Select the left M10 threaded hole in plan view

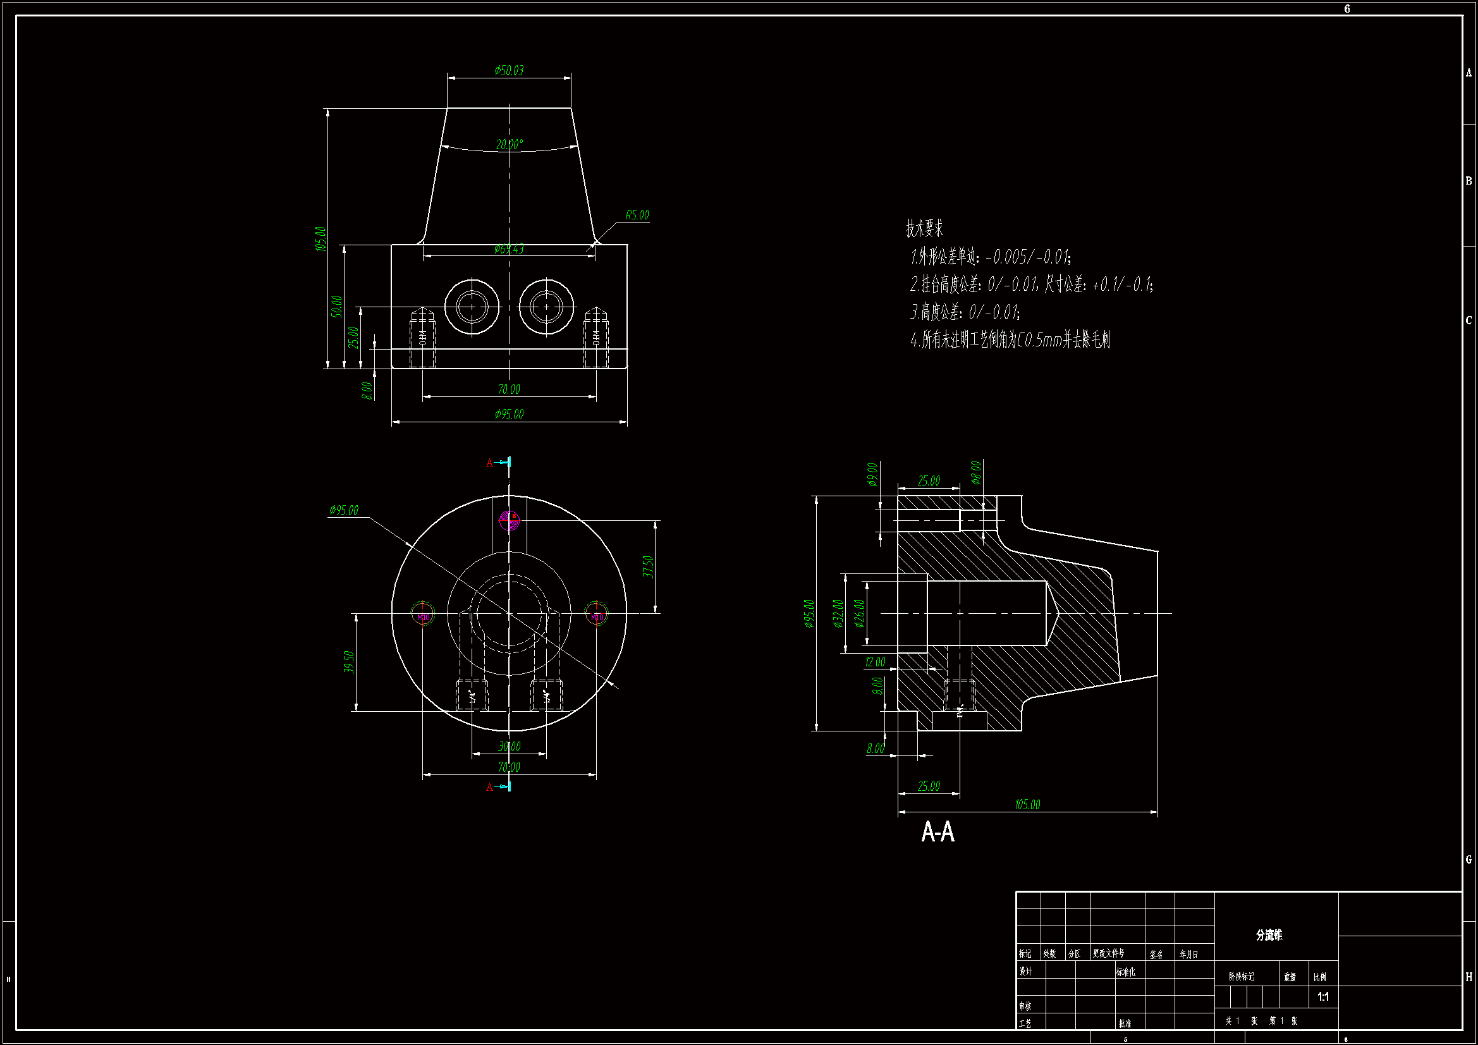click(423, 614)
